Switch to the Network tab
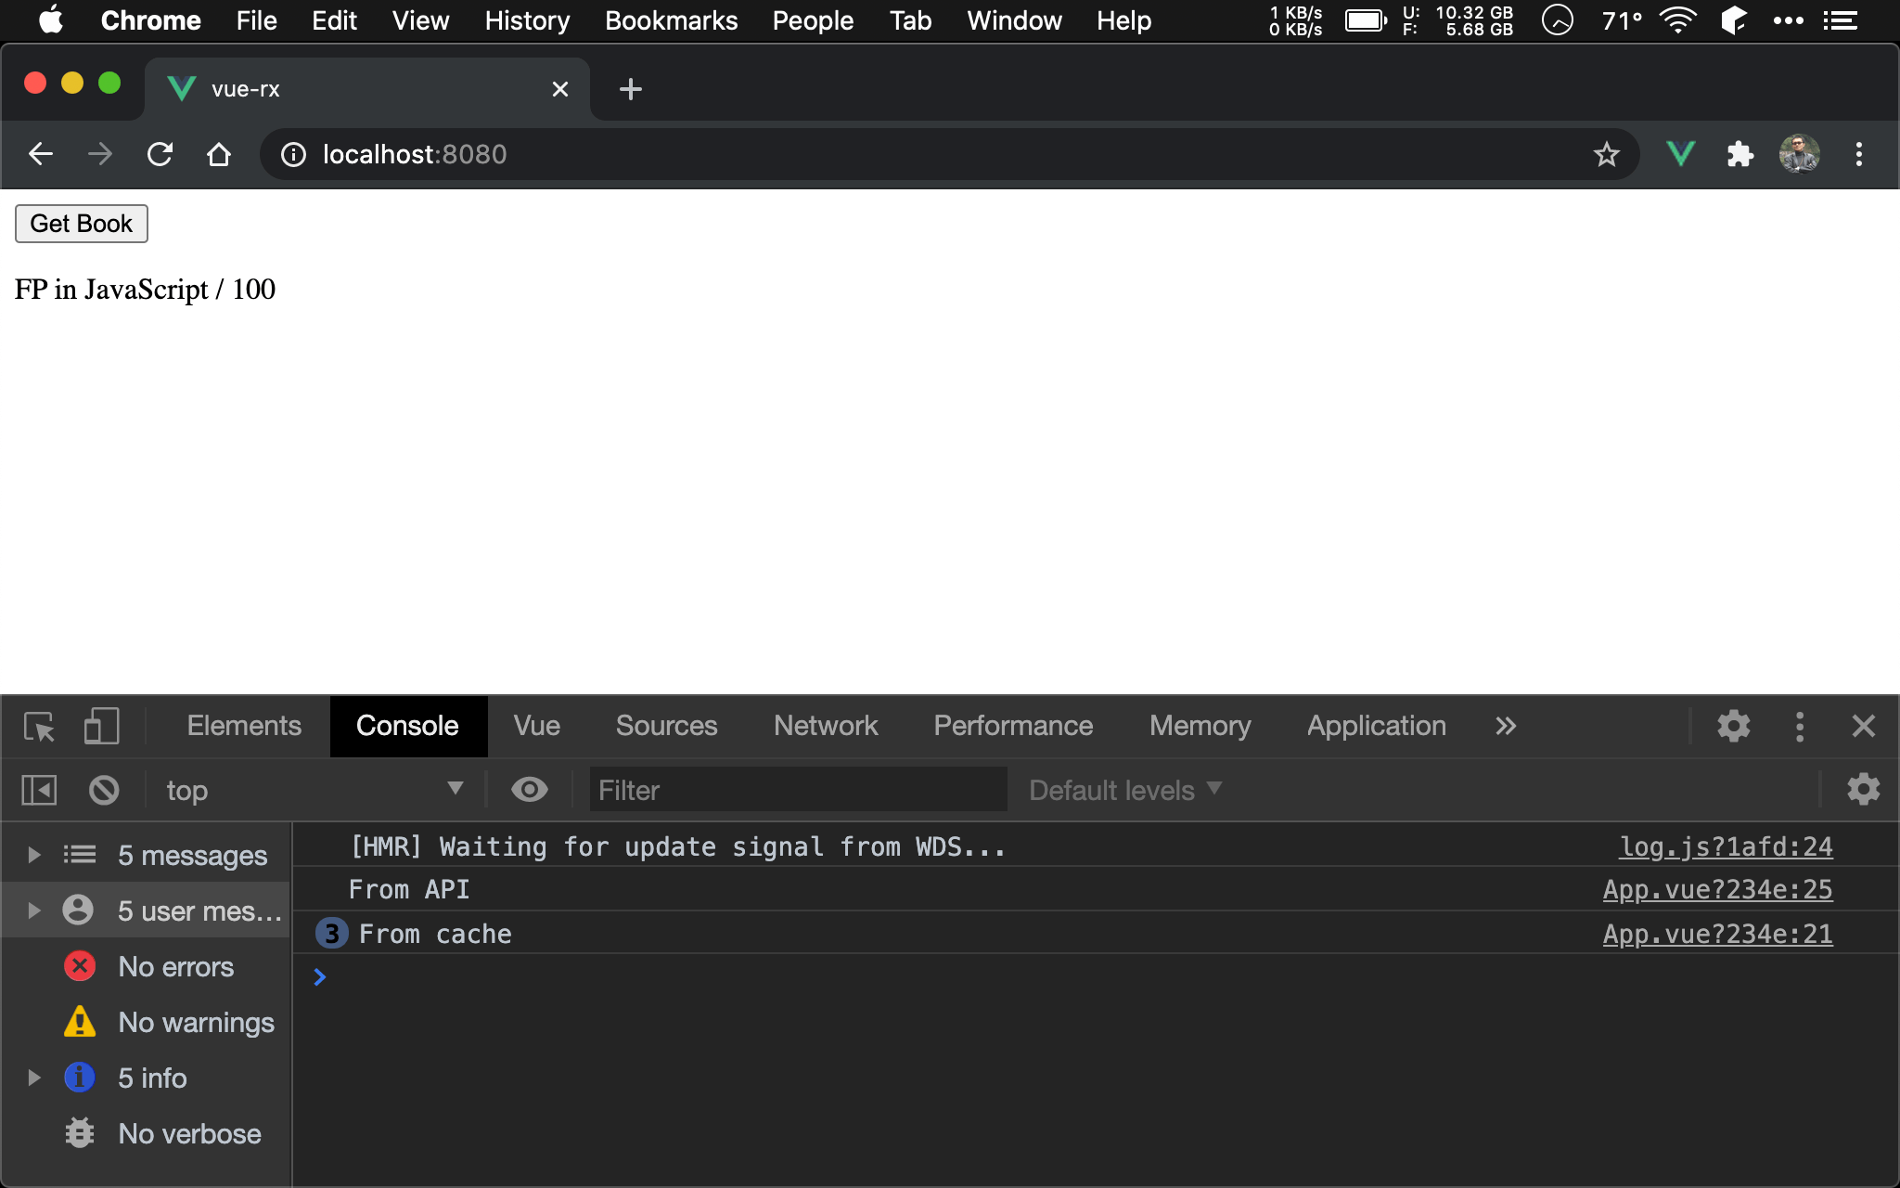The height and width of the screenshot is (1188, 1900). [824, 724]
